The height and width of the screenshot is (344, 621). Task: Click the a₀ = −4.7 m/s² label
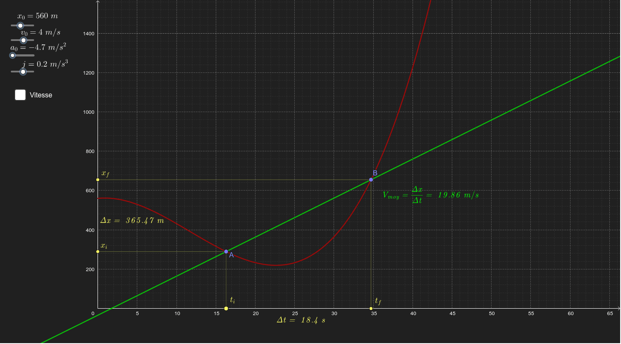click(38, 47)
